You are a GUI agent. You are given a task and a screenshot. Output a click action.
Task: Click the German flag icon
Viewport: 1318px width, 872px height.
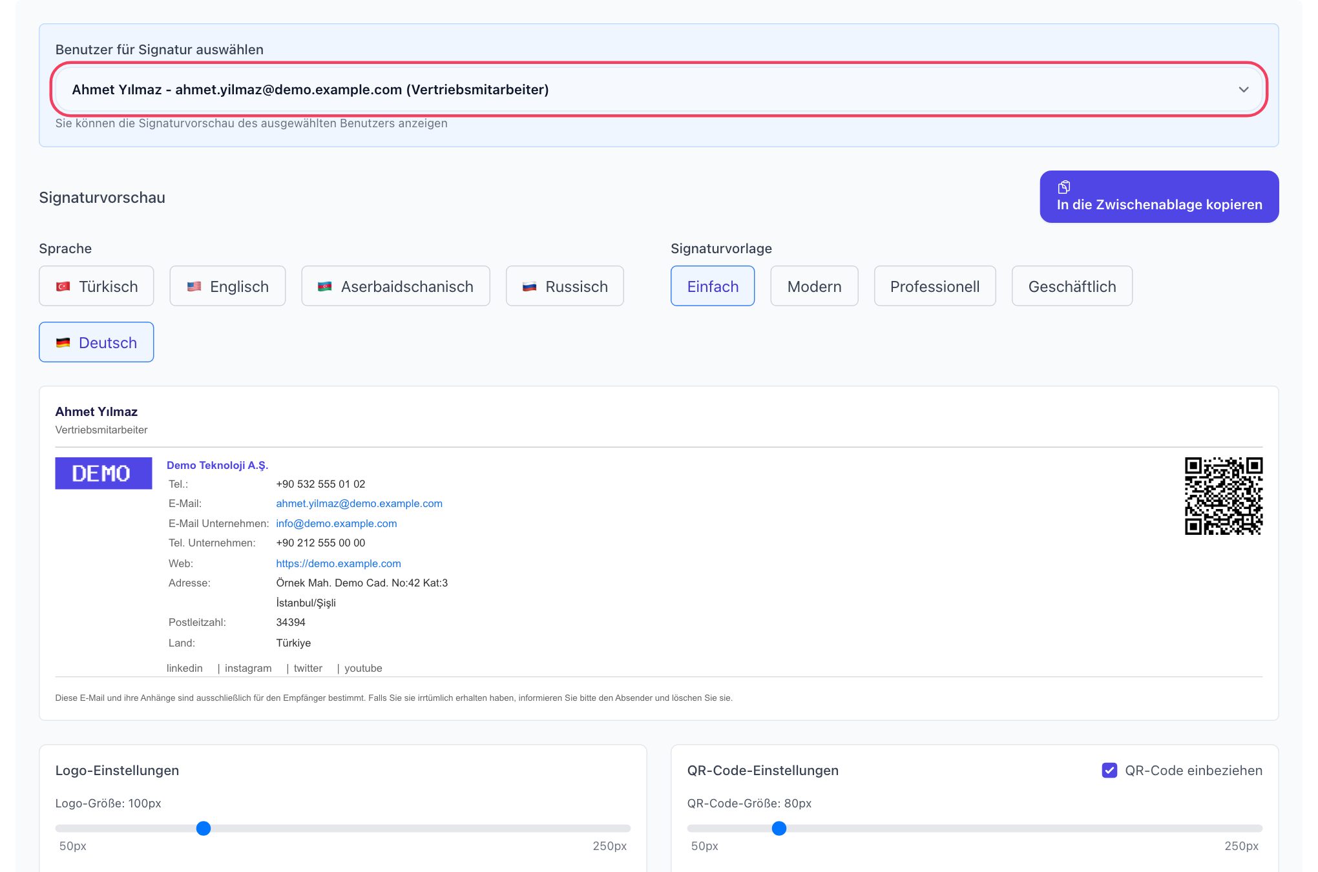coord(63,342)
